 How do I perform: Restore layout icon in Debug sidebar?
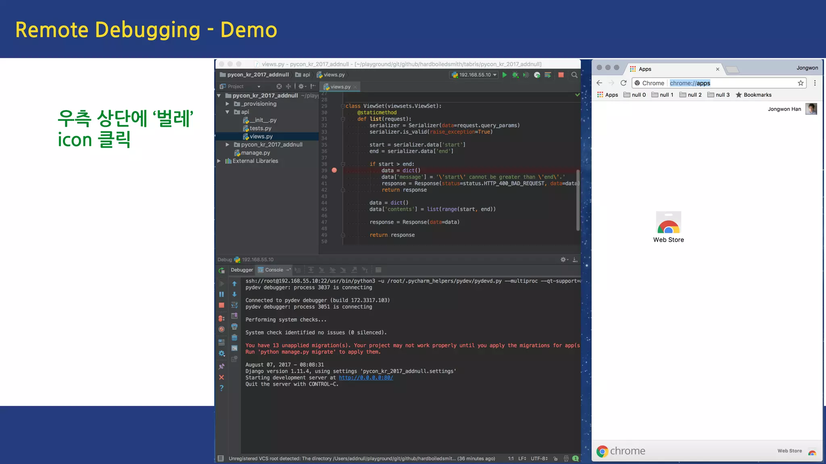[x=221, y=342]
